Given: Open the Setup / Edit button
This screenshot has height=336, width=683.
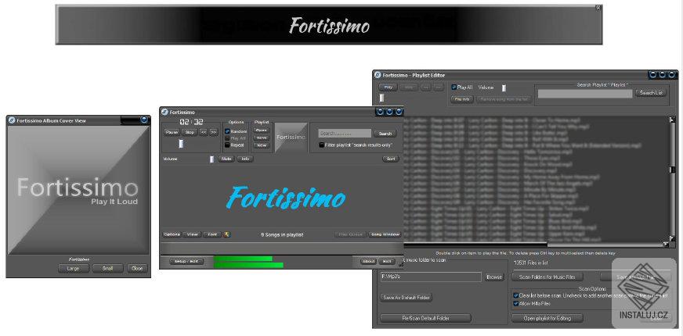Looking at the screenshot, I should [186, 262].
